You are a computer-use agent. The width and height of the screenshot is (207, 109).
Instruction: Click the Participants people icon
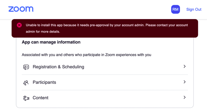26,82
